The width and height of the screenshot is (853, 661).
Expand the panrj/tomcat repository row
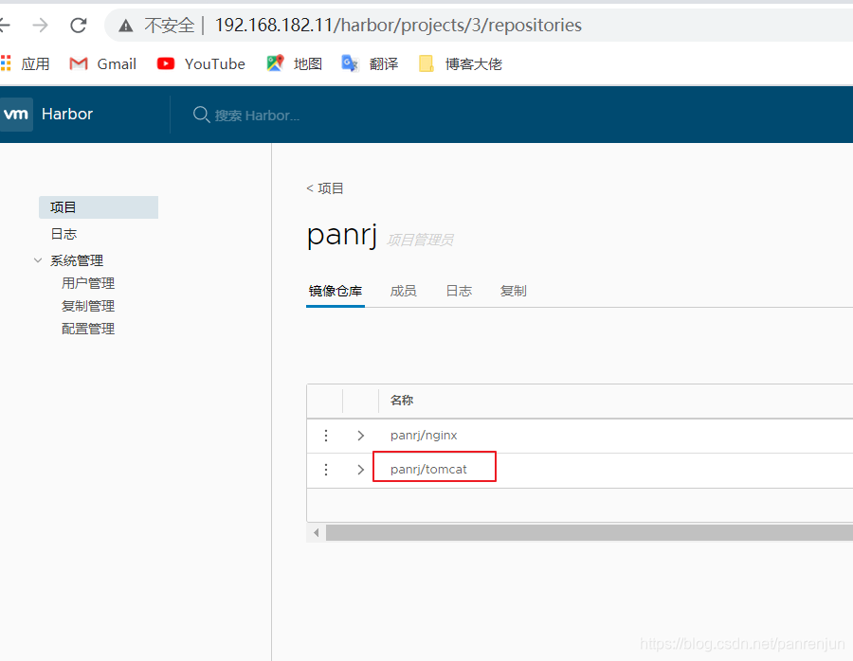[x=360, y=470]
